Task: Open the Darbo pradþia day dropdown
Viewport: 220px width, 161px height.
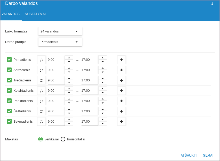Action: click(x=60, y=42)
